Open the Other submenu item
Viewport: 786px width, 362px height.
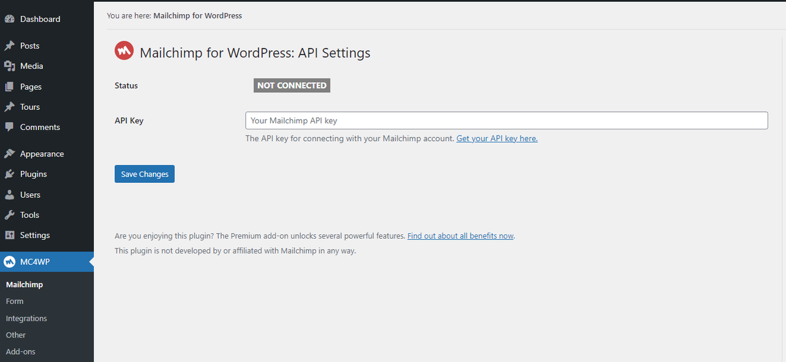click(x=16, y=335)
